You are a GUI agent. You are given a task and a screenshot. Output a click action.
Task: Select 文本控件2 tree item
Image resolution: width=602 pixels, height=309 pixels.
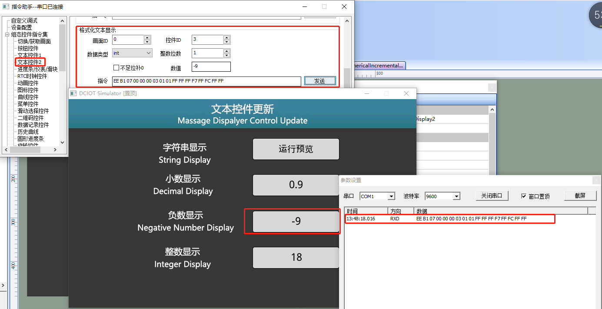30,62
